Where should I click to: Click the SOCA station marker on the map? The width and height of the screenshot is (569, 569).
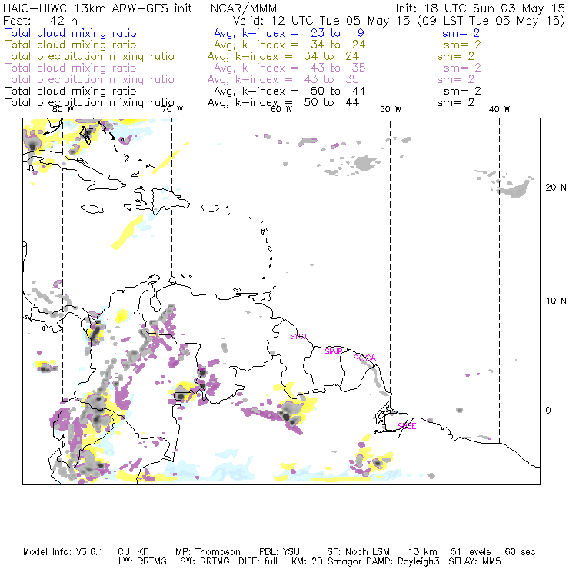[364, 358]
